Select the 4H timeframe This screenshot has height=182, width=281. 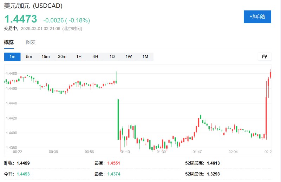coord(95,57)
